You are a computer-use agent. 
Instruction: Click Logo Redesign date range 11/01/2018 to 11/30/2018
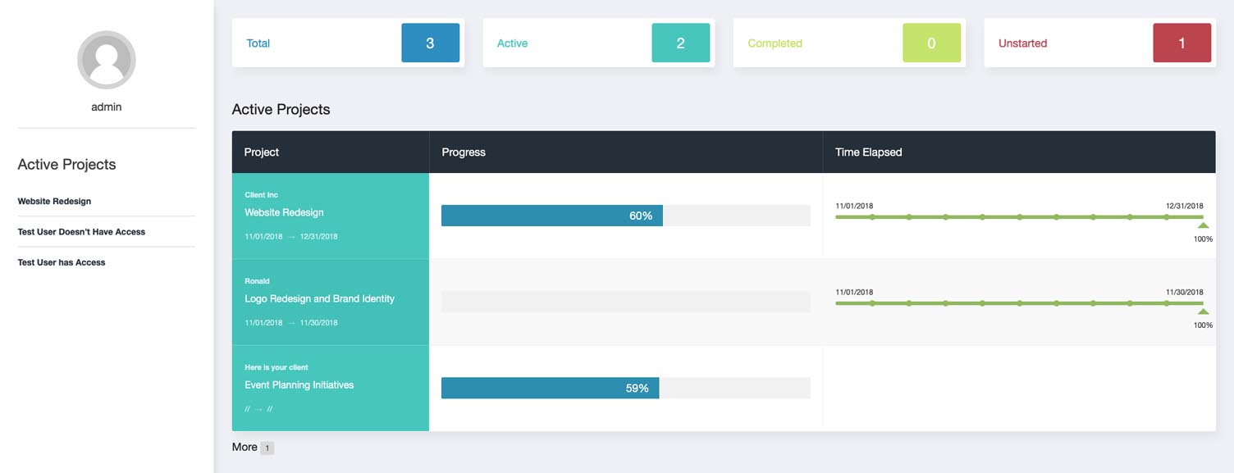pyautogui.click(x=290, y=322)
